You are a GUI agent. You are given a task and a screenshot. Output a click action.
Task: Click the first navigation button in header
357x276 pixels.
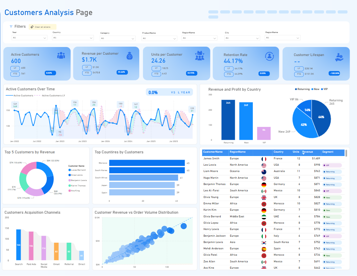click(213, 12)
